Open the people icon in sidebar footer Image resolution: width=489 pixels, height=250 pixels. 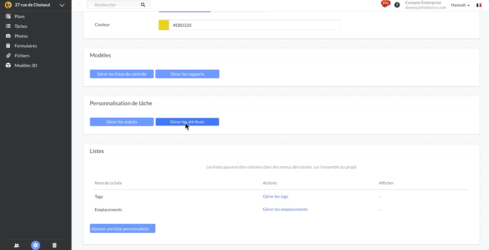pos(17,245)
